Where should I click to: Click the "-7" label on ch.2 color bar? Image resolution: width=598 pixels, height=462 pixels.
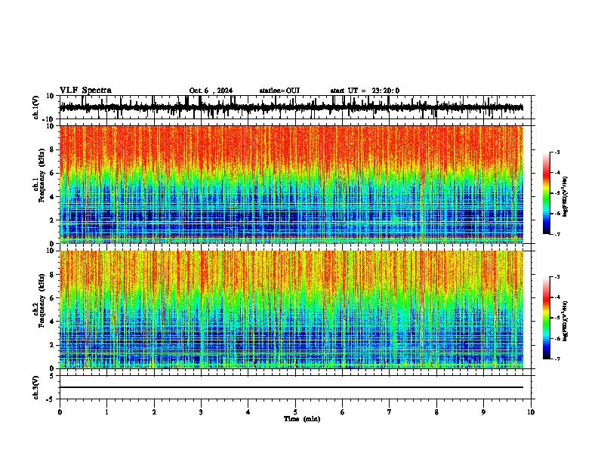coord(557,359)
